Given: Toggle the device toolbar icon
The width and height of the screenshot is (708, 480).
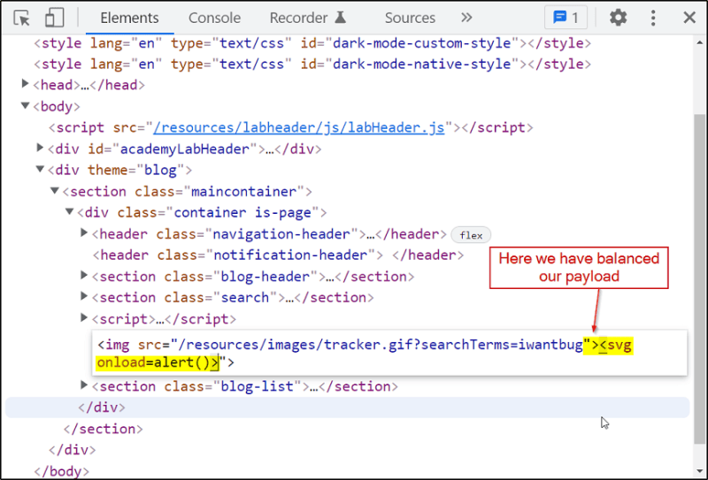Looking at the screenshot, I should pyautogui.click(x=54, y=18).
